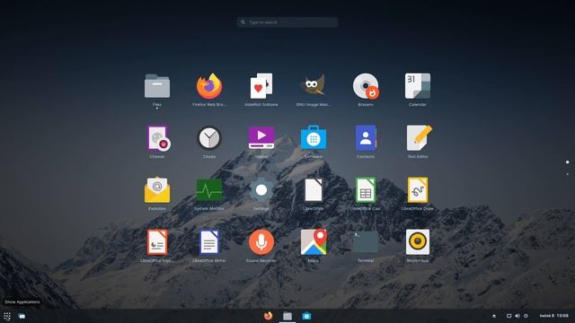This screenshot has height=323, width=575.
Task: Open Settings from the app grid
Action: pos(261,190)
